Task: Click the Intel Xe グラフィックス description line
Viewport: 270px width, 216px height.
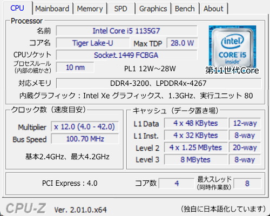Action: click(136, 96)
